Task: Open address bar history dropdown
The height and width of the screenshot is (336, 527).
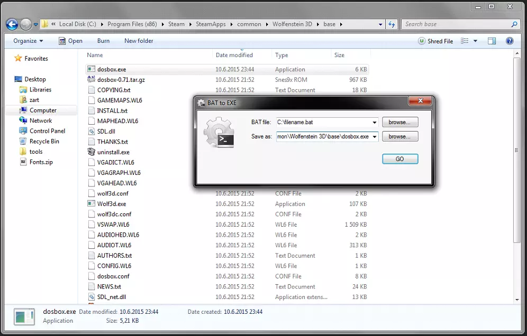Action: click(x=380, y=24)
